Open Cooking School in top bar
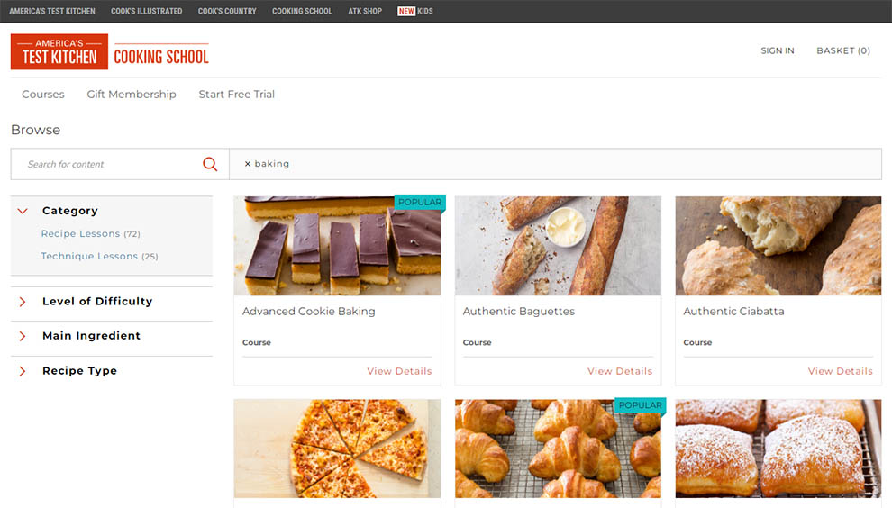The image size is (892, 508). [x=302, y=11]
